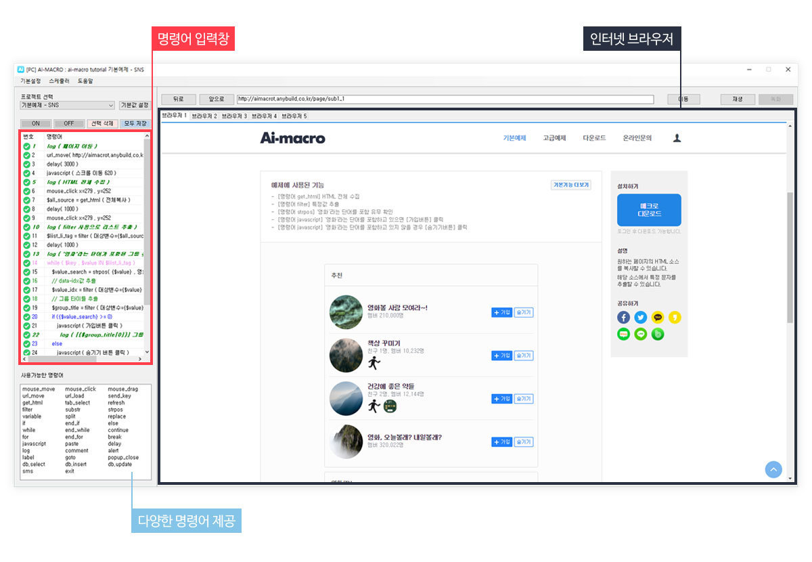Image resolution: width=812 pixels, height=562 pixels.
Task: Select the strpos command in available list
Action: coord(116,410)
